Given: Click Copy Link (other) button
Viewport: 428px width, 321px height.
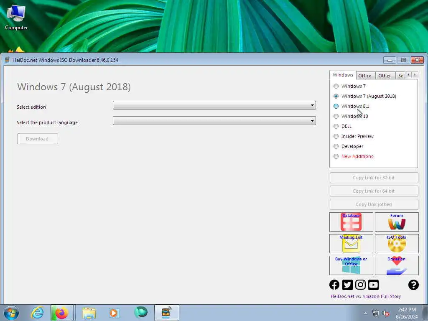Looking at the screenshot, I should click(374, 204).
